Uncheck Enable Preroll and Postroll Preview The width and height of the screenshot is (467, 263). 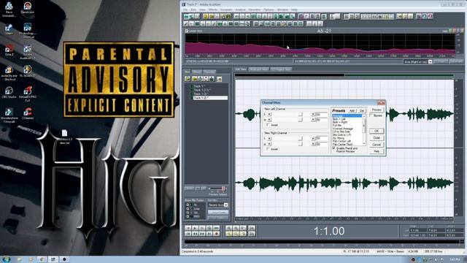click(x=334, y=148)
